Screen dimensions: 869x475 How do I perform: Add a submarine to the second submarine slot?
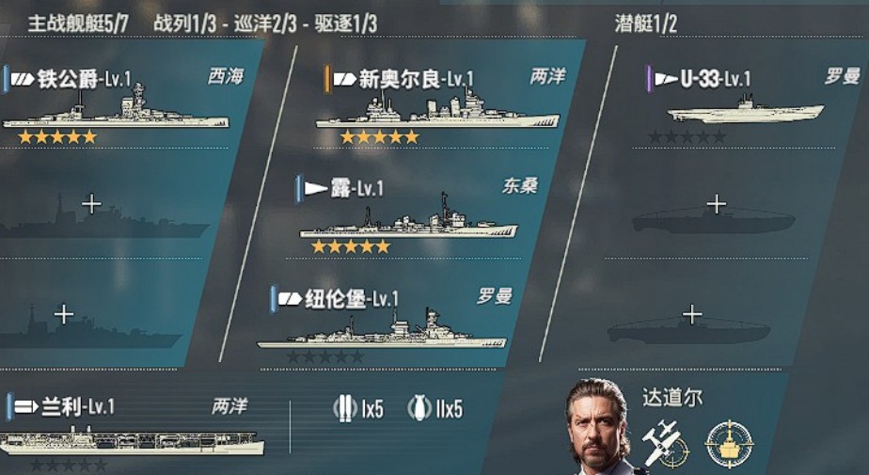click(717, 204)
